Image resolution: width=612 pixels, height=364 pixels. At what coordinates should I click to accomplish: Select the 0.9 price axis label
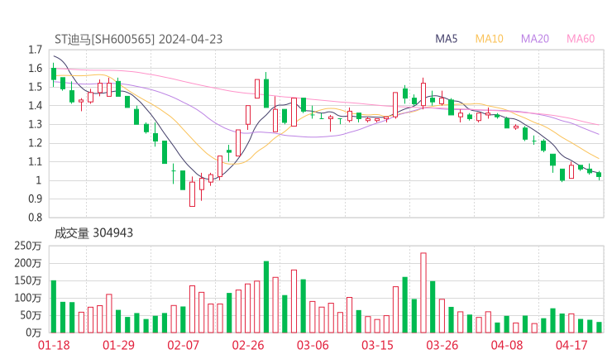click(x=35, y=199)
